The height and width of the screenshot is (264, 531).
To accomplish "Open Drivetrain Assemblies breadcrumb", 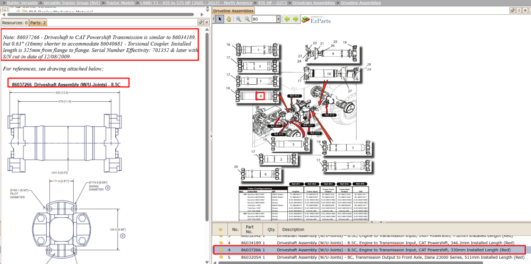I will pyautogui.click(x=314, y=3).
